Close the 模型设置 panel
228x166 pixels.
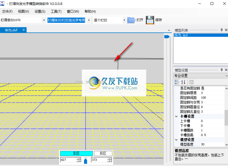tap(226, 70)
